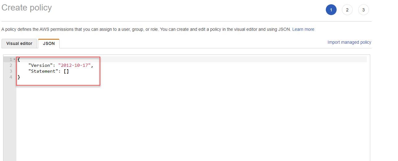Open the Learn more link
The height and width of the screenshot is (161, 398).
click(x=303, y=29)
